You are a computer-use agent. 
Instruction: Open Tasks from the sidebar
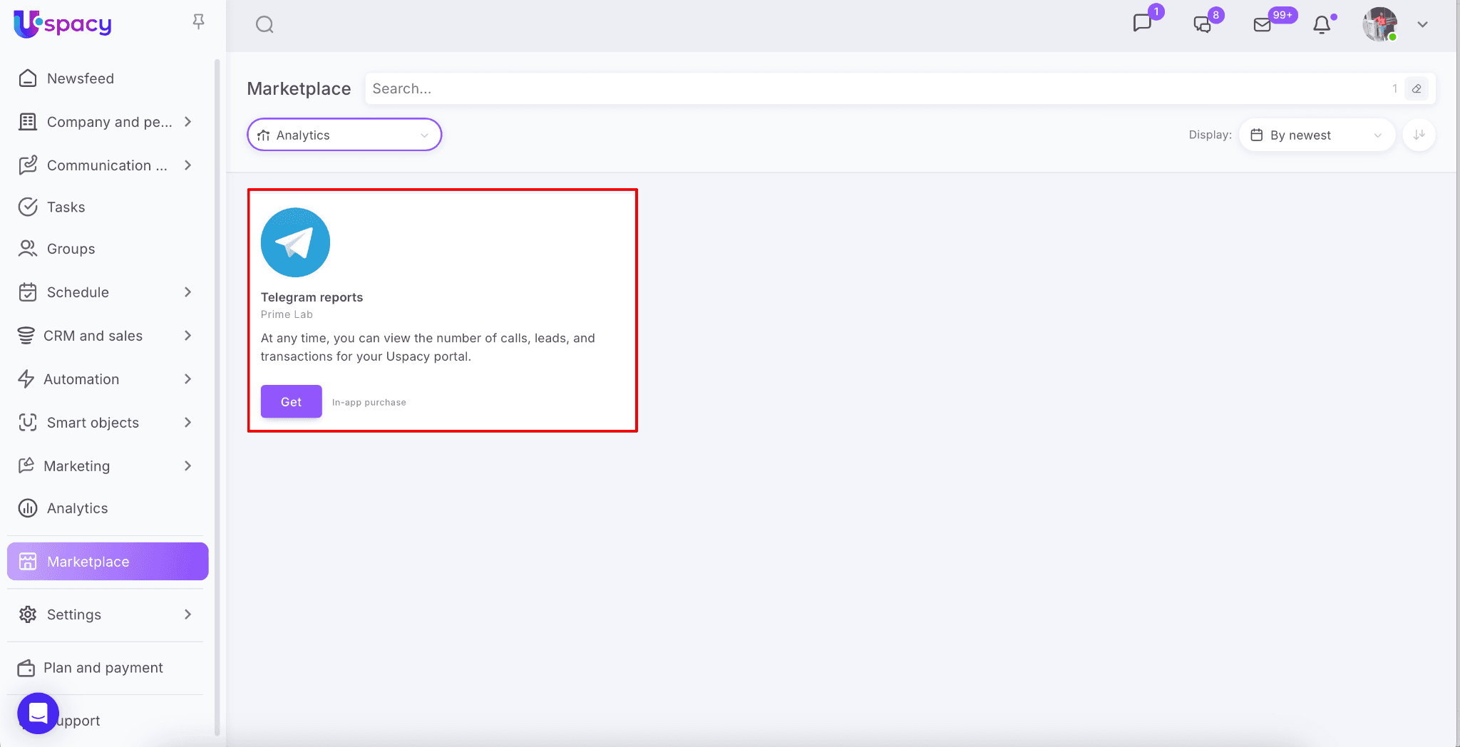pyautogui.click(x=66, y=207)
